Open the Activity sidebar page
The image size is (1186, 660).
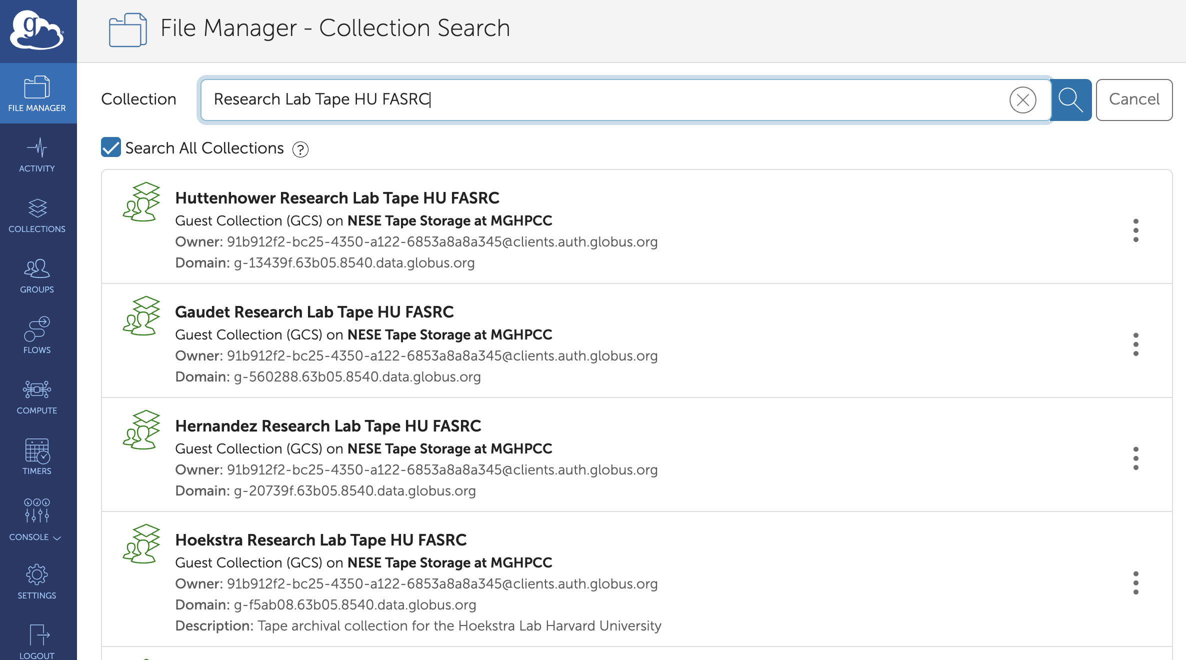pyautogui.click(x=37, y=155)
